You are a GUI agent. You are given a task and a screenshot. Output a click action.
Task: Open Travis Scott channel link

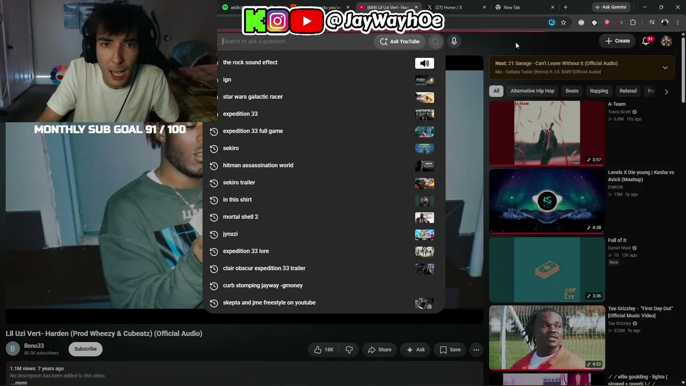(619, 112)
